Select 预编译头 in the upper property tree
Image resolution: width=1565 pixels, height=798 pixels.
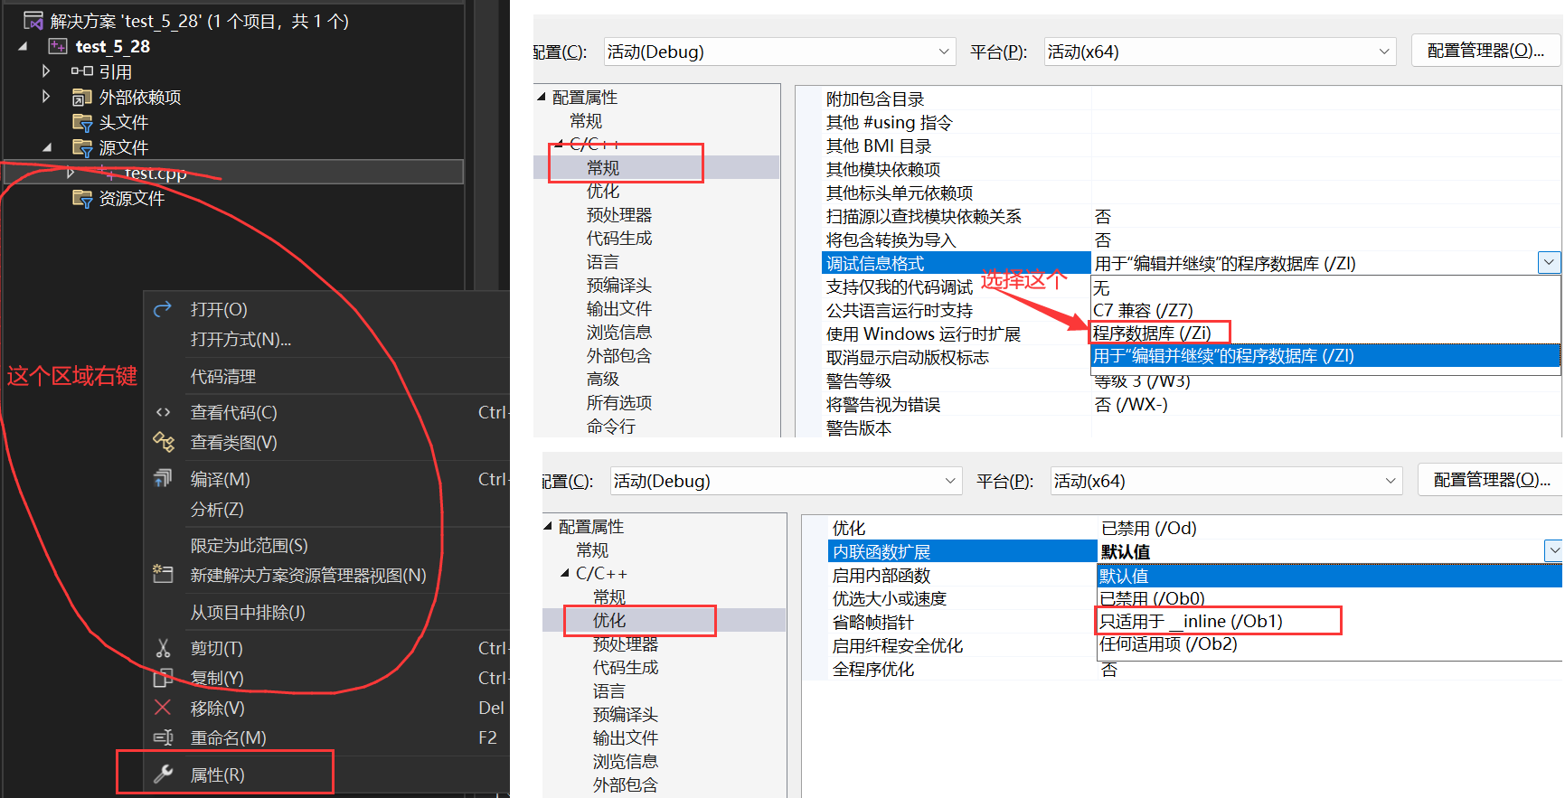coord(619,285)
